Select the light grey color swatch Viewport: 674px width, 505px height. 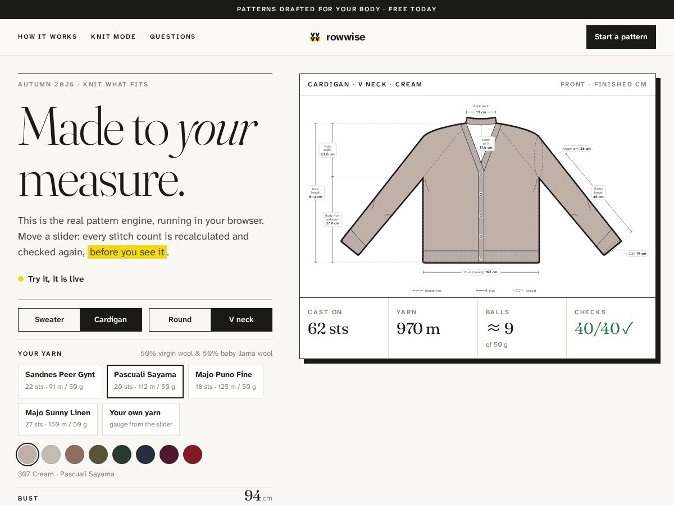[51, 454]
